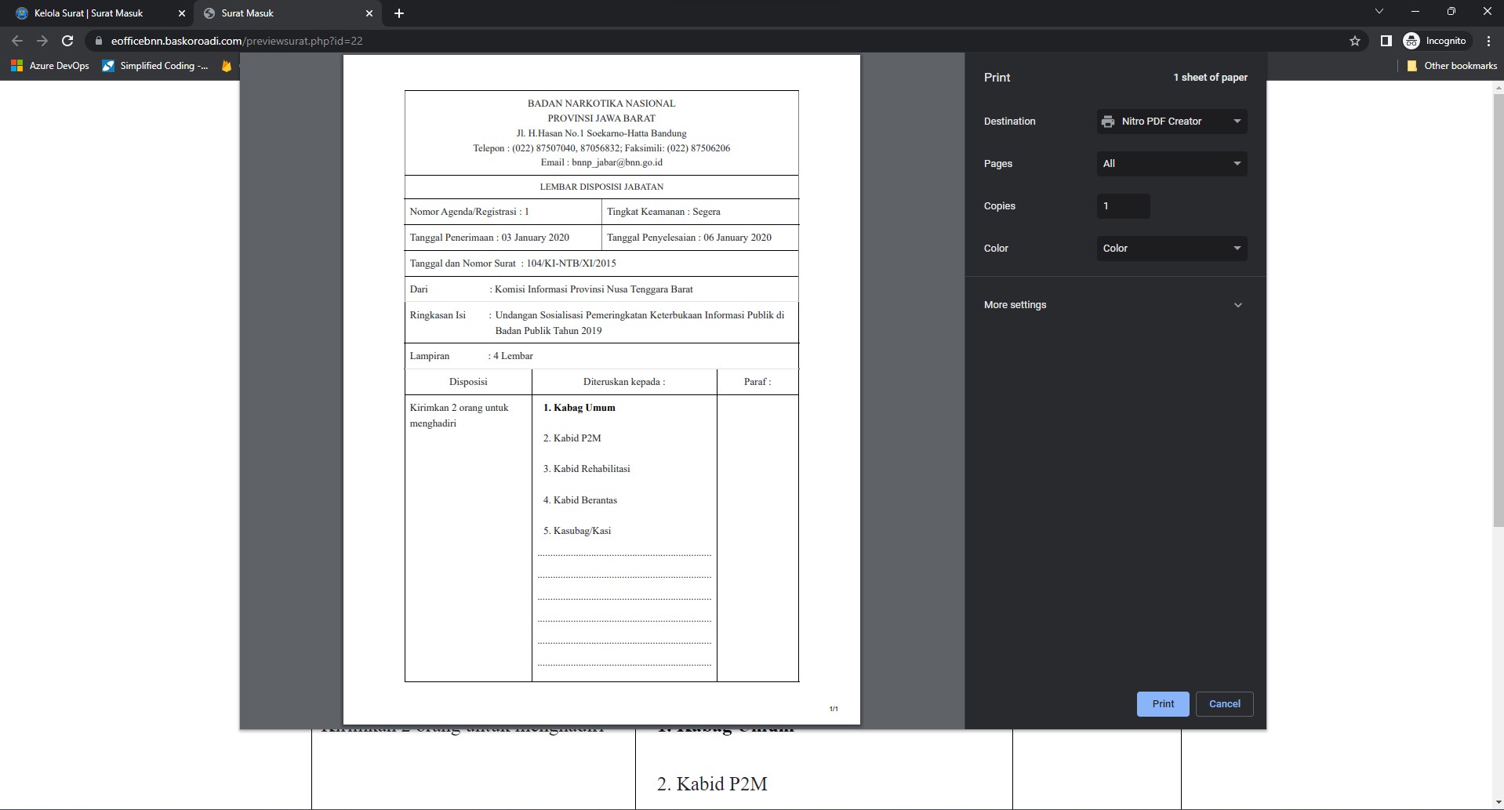1504x810 pixels.
Task: Expand the More settings section
Action: click(x=1114, y=305)
